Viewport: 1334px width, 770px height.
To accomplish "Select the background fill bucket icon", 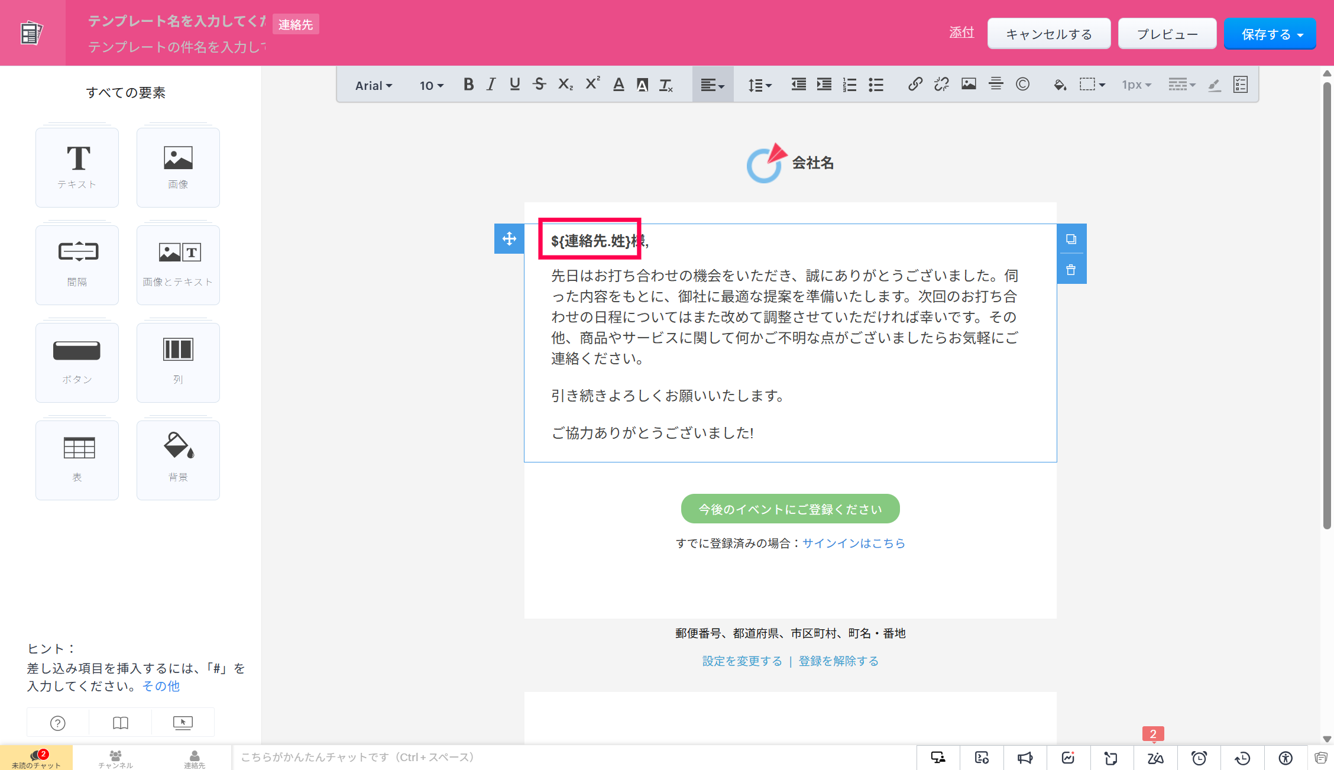I will coord(1060,85).
